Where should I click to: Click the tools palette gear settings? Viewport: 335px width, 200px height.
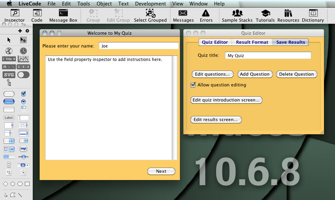(x=27, y=31)
